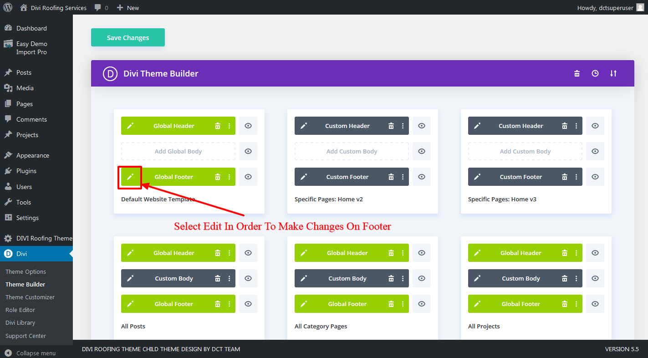The width and height of the screenshot is (648, 358).
Task: Edit Custom Header of Home v2 template
Action: click(x=304, y=126)
